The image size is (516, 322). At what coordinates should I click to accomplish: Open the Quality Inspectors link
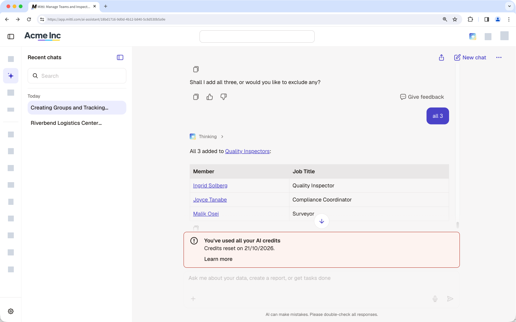(x=247, y=151)
